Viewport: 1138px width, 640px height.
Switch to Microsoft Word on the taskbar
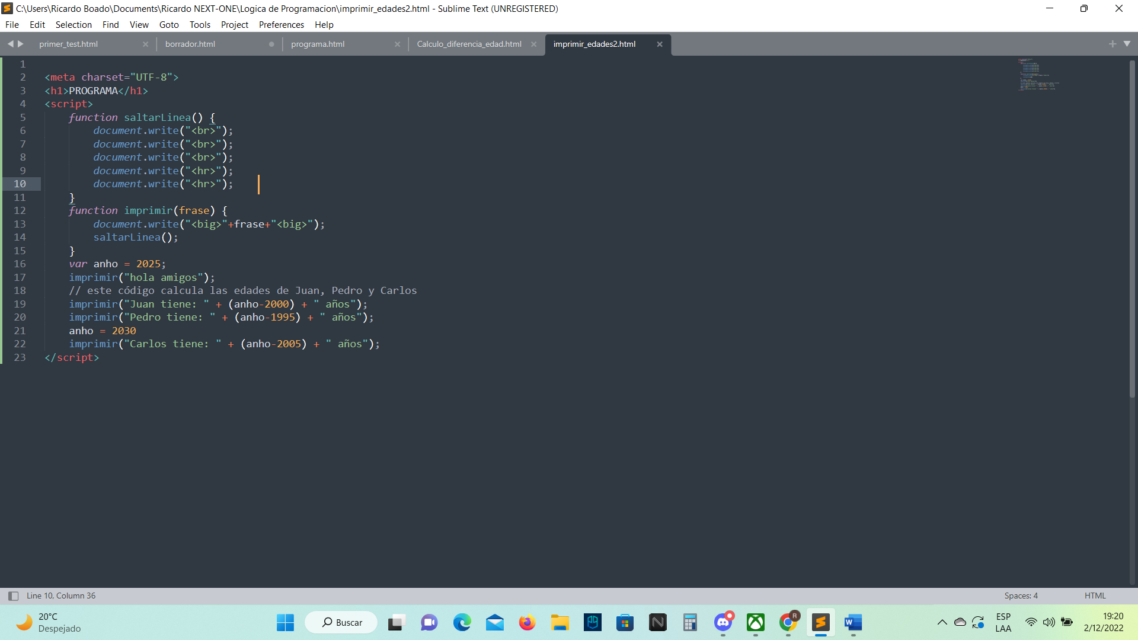point(853,622)
